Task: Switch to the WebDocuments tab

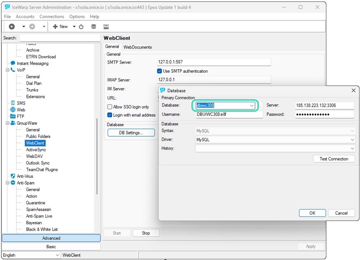Action: (137, 47)
